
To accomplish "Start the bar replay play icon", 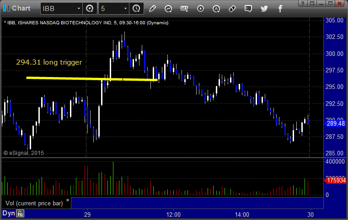I will click(200, 9).
